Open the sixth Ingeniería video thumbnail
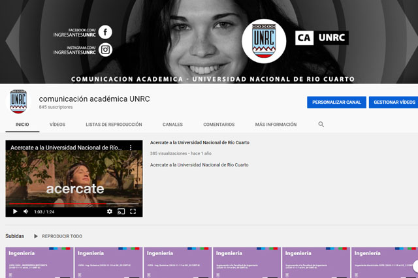Screen dimensions: 418x278 pyautogui.click(x=385, y=262)
